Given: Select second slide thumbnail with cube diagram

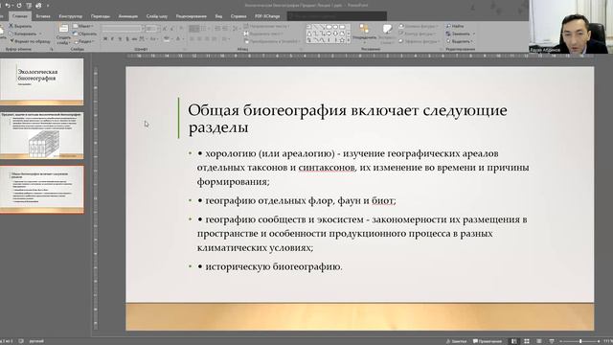Looking at the screenshot, I should pyautogui.click(x=42, y=135).
